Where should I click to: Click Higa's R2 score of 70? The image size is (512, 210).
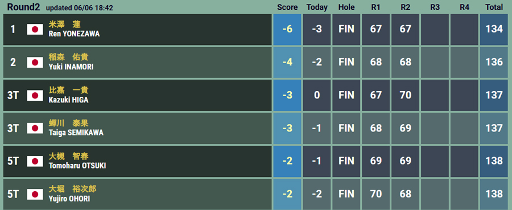tap(406, 96)
